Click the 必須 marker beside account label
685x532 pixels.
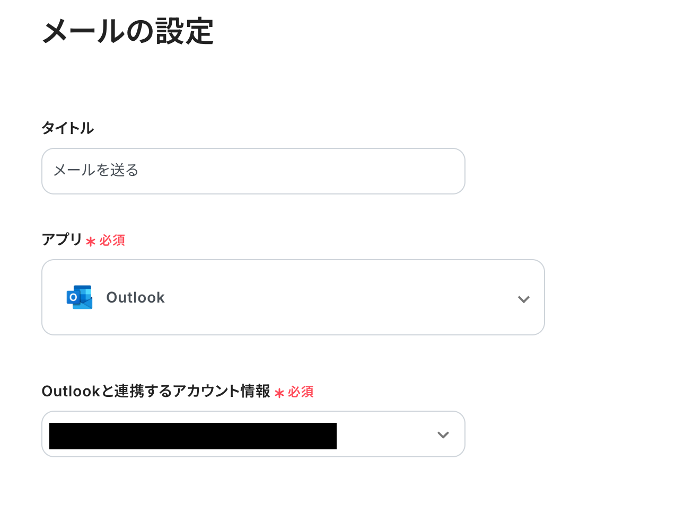tap(301, 392)
